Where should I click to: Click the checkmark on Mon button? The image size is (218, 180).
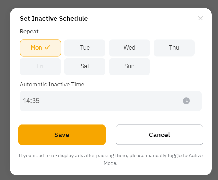click(x=48, y=47)
